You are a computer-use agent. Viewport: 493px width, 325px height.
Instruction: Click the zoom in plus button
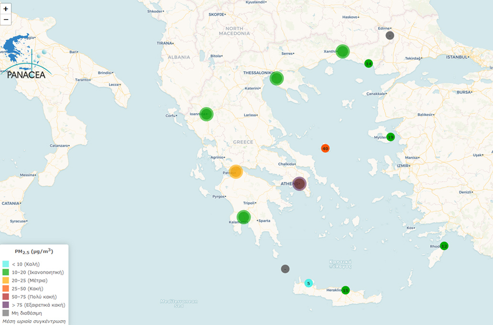(x=6, y=9)
